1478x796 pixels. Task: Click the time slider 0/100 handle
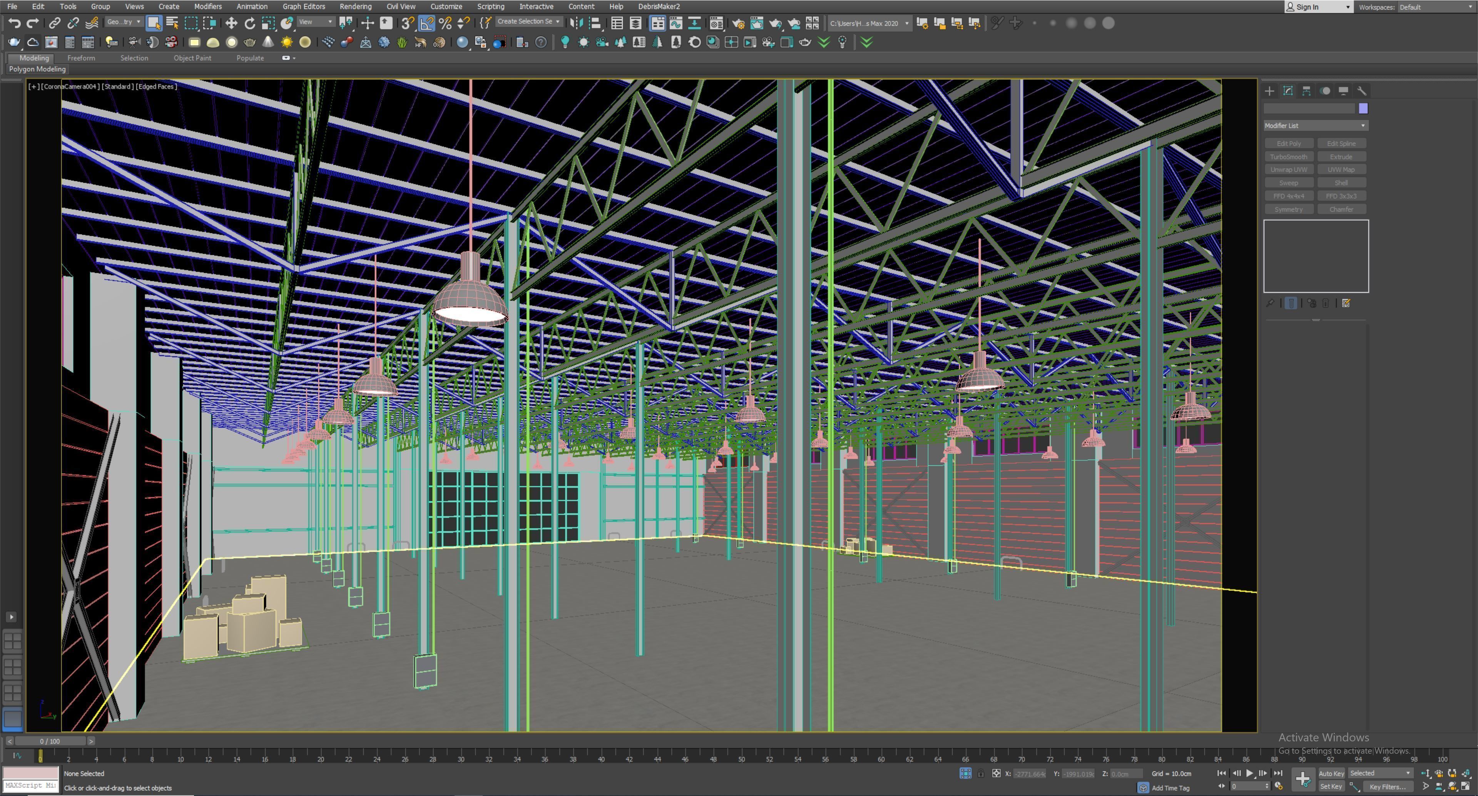50,741
